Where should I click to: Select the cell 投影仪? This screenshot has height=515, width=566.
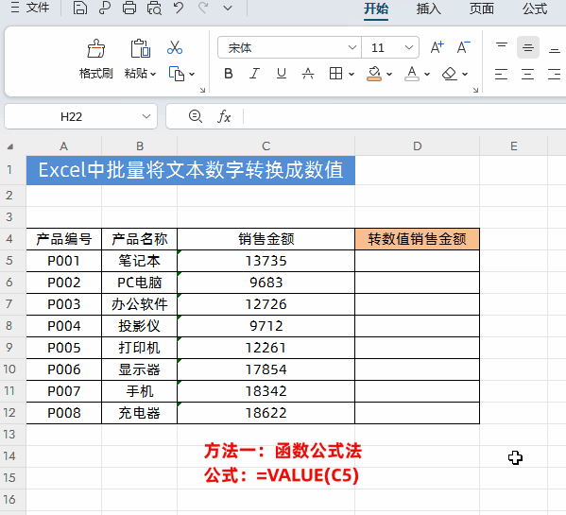pos(139,326)
